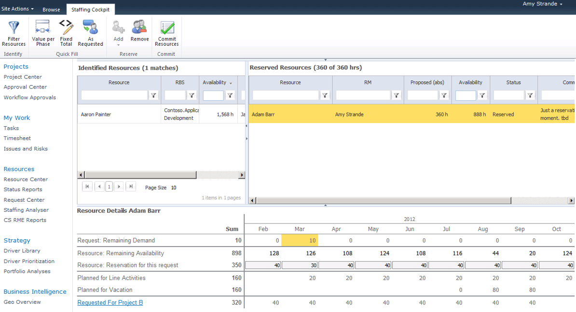Select the Staffing Cockpit tab
This screenshot has width=576, height=312.
click(x=90, y=10)
